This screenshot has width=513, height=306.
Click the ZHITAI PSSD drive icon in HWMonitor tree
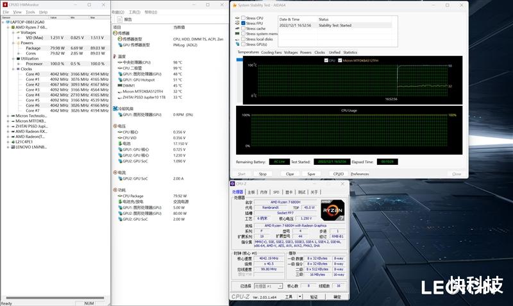pos(12,126)
